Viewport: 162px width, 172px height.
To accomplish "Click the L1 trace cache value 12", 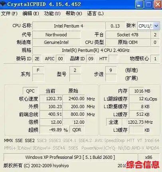I will [136, 99].
